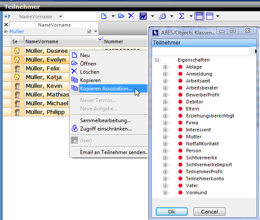Confirm the dialog with Ok button

(172, 212)
